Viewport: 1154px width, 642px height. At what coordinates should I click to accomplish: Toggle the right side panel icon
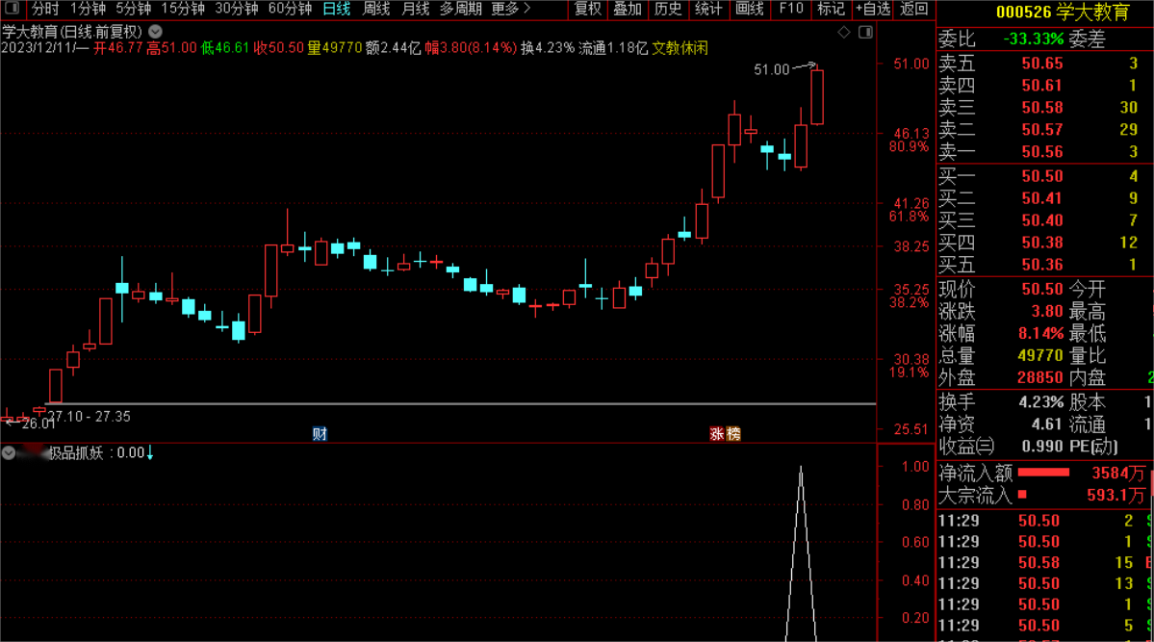[x=865, y=32]
